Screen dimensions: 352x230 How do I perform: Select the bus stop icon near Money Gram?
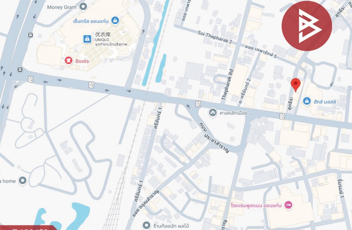30,35
